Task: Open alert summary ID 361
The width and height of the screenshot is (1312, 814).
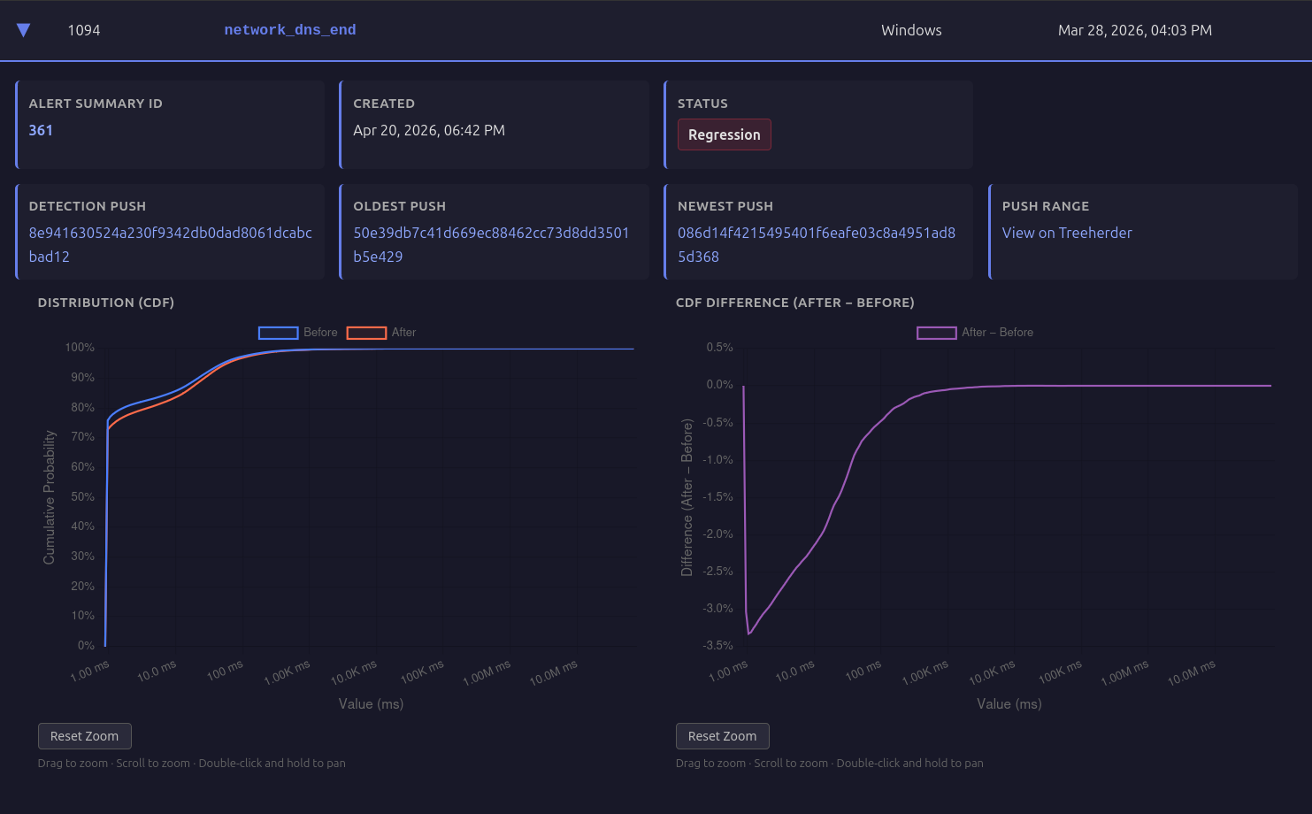Action: (x=41, y=130)
